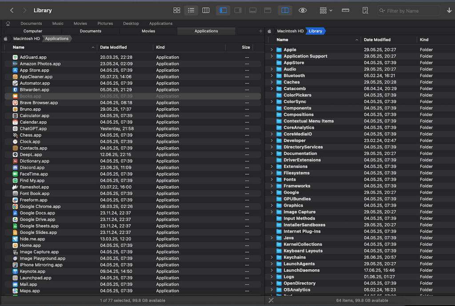The image size is (455, 306).
Task: Open the item grouping dropdown
Action: 326,11
